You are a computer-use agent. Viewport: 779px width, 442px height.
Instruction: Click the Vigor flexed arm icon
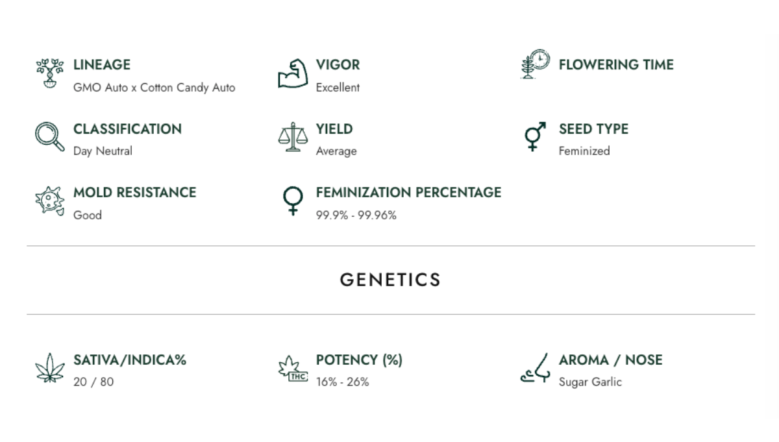point(292,73)
